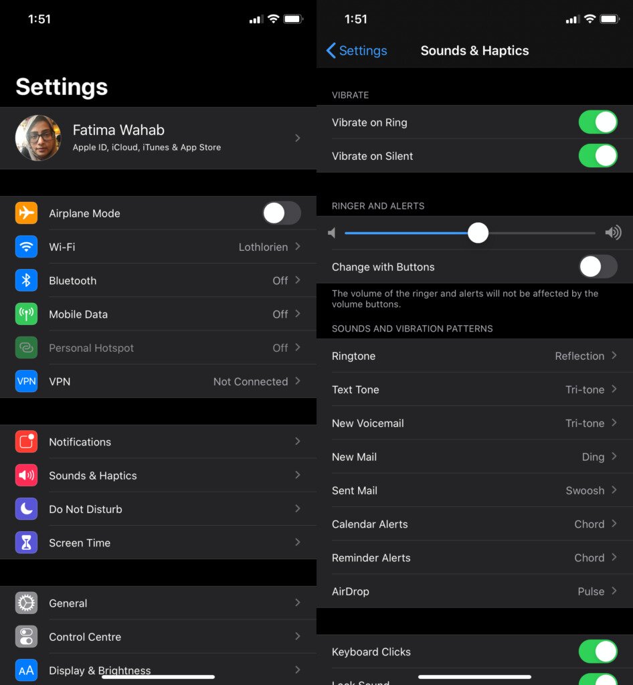Disable Keyboard Clicks
Image resolution: width=633 pixels, height=685 pixels.
click(598, 651)
